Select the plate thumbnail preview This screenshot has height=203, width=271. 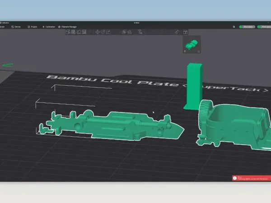(x=192, y=44)
